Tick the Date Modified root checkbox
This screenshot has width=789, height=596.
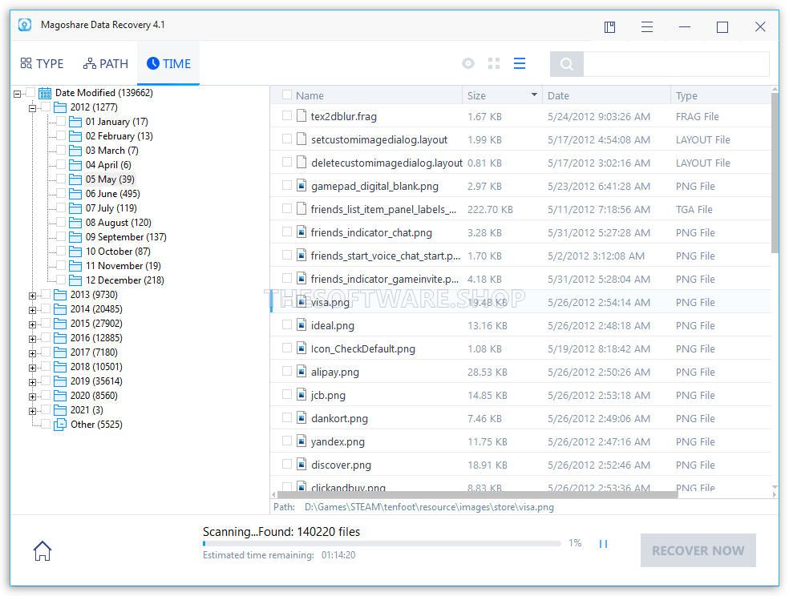30,92
